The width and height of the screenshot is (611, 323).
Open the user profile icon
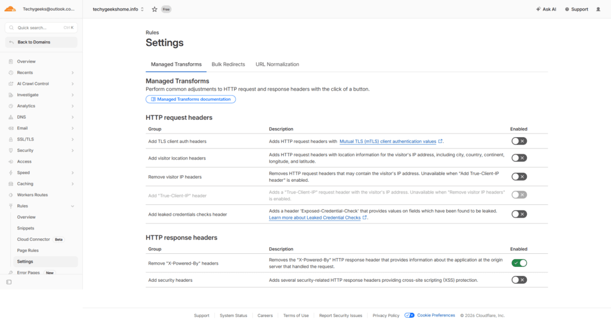tap(598, 10)
